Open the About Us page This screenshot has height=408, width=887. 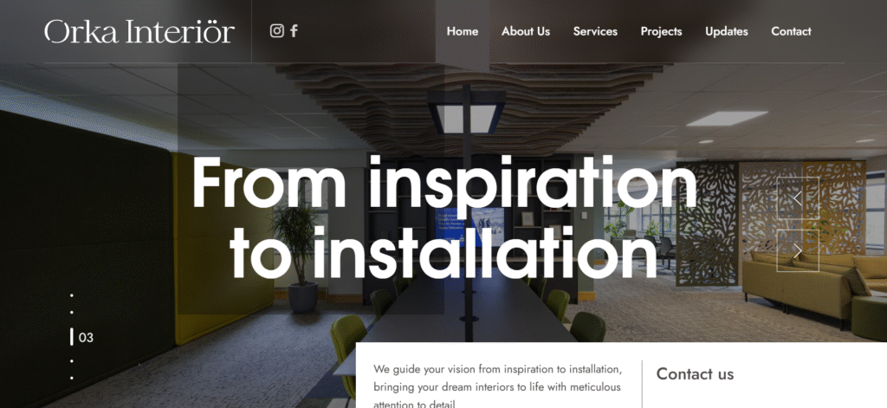coord(526,32)
